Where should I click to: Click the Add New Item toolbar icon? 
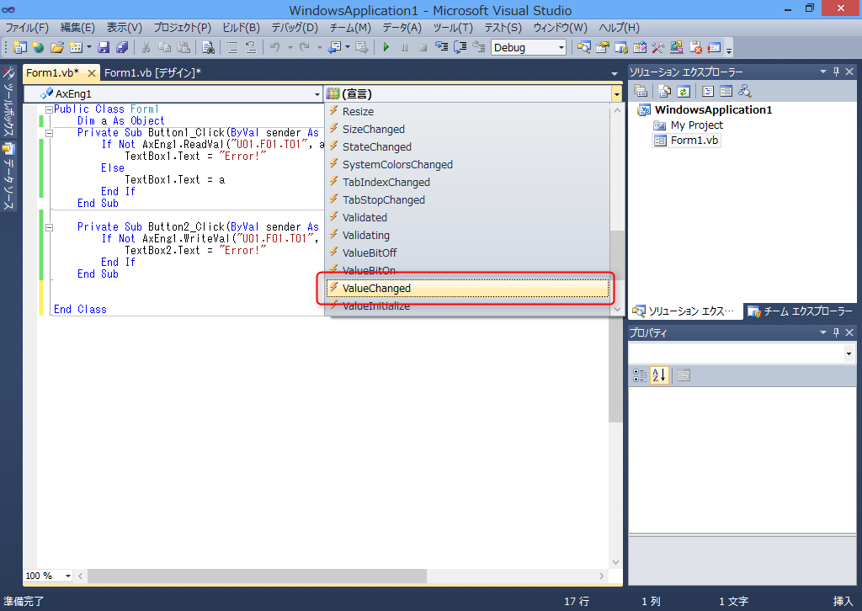(x=75, y=48)
